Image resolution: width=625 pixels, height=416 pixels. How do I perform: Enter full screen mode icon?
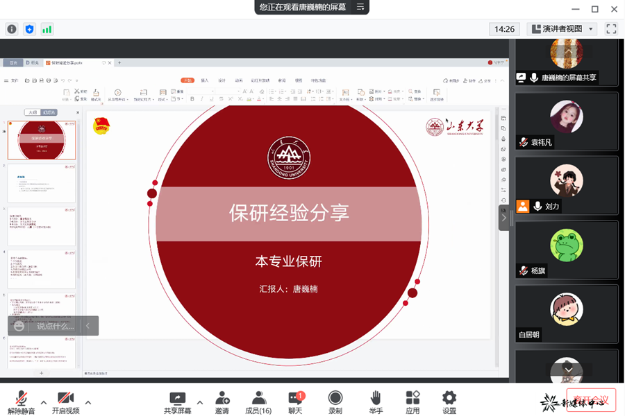(611, 29)
